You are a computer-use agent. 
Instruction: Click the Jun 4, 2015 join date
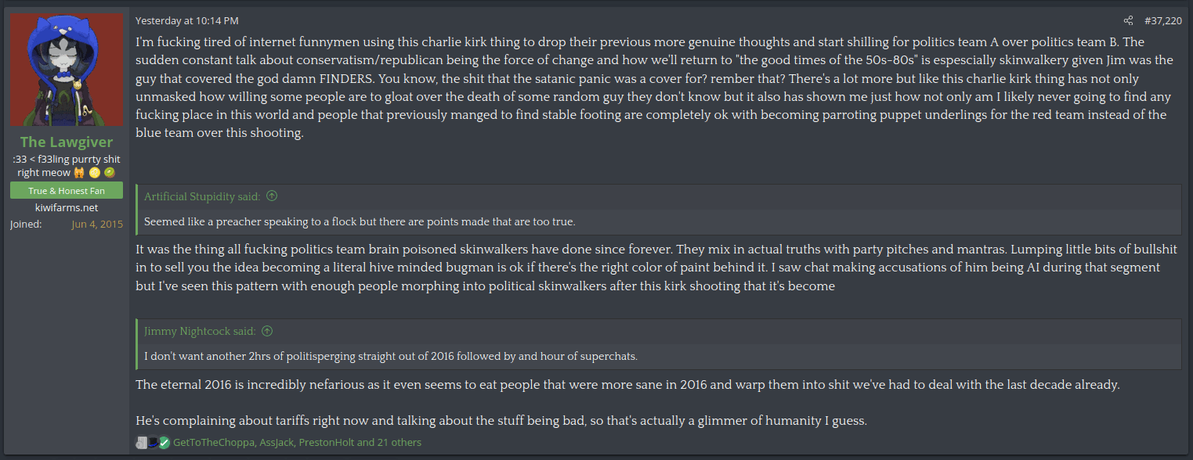[x=97, y=225]
